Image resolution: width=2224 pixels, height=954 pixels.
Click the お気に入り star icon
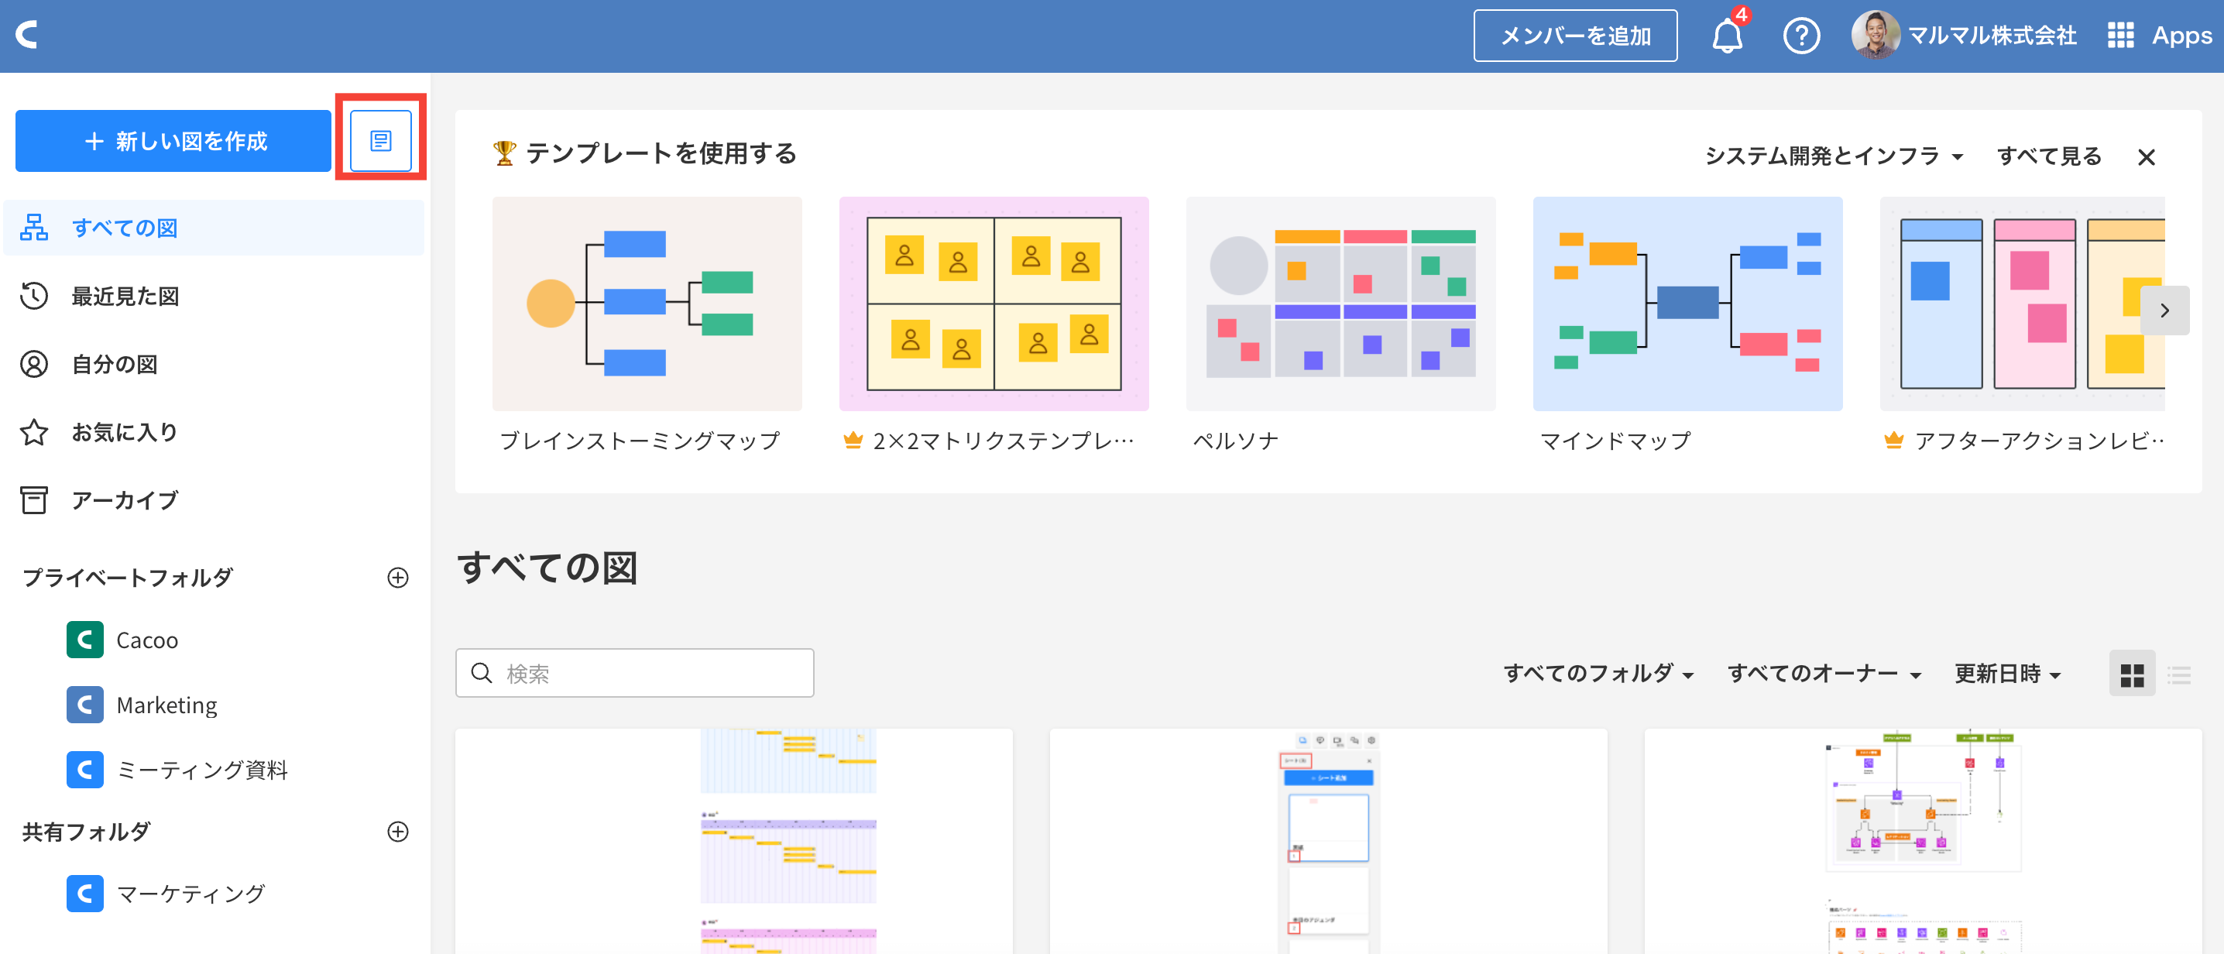(35, 431)
